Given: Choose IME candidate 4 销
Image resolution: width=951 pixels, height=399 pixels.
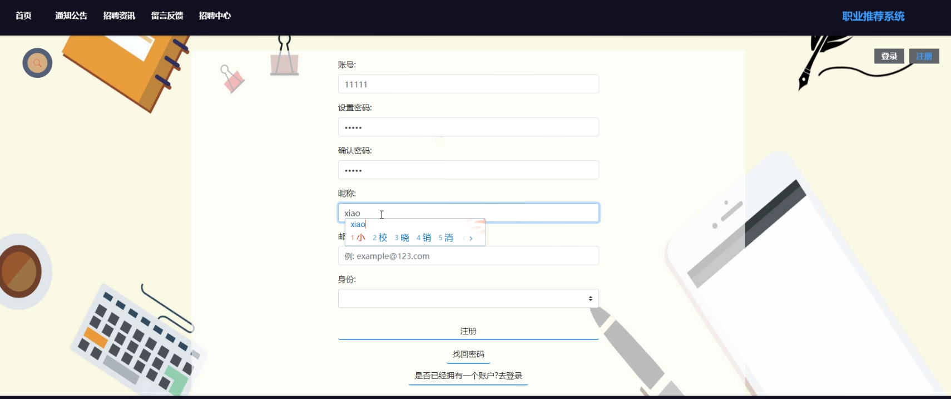Looking at the screenshot, I should pos(424,238).
